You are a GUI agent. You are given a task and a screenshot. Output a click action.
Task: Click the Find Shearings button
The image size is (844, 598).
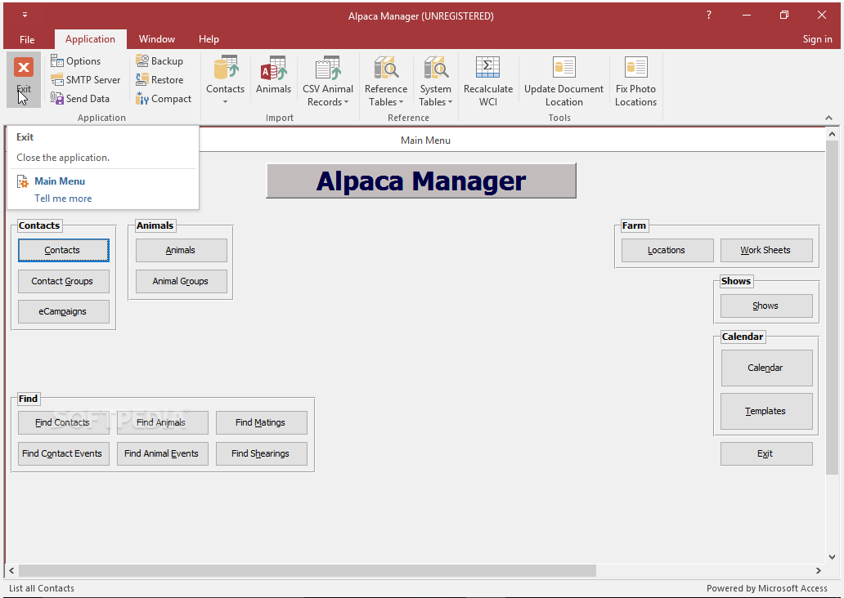pyautogui.click(x=261, y=454)
